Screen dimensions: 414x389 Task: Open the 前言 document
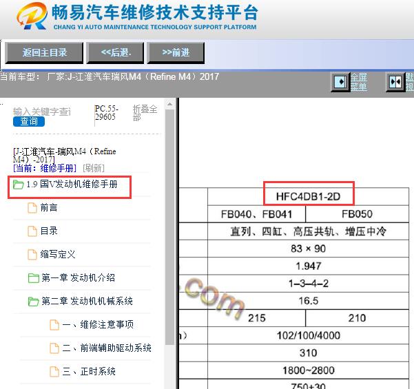point(49,208)
